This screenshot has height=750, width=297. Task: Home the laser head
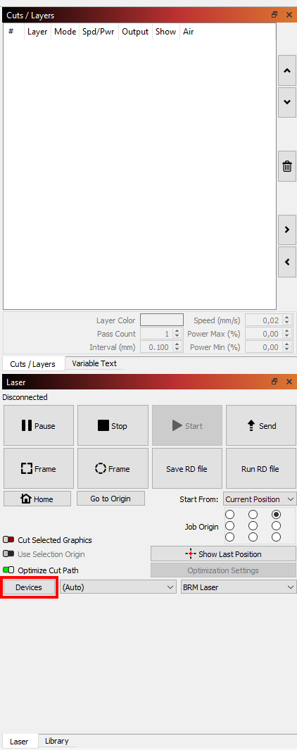[37, 499]
